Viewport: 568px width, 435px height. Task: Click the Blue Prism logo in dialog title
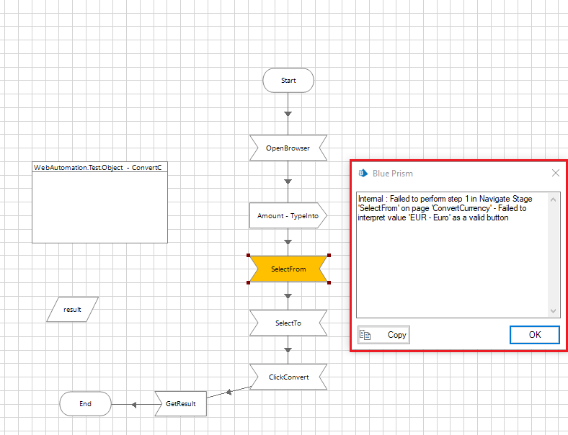click(363, 173)
